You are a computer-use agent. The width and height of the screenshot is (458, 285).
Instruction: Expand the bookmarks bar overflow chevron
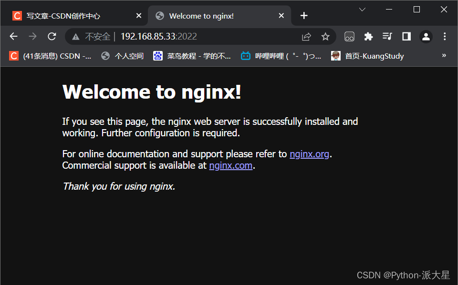pyautogui.click(x=444, y=55)
